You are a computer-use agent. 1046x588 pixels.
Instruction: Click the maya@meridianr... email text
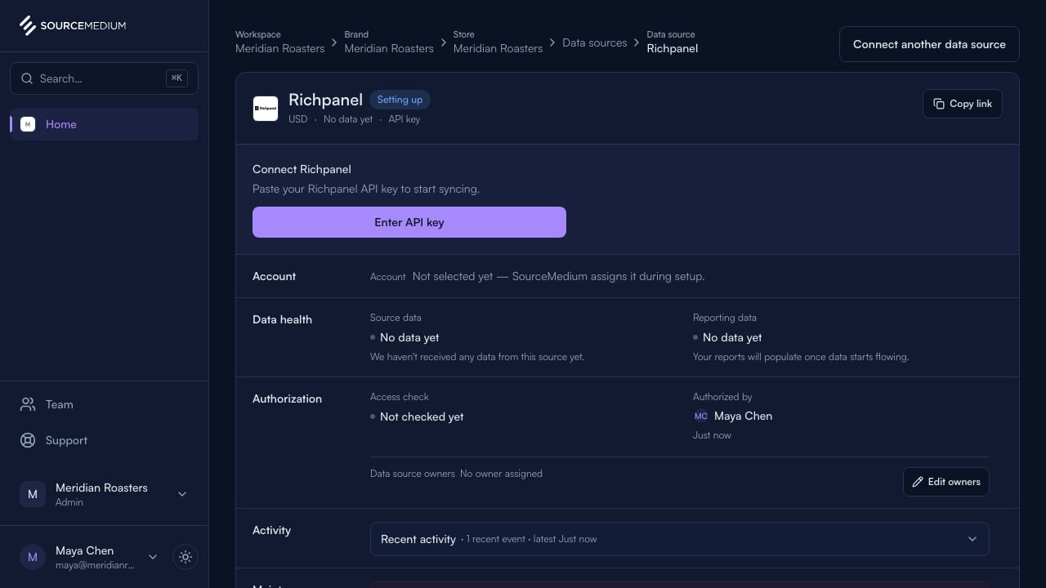point(96,565)
